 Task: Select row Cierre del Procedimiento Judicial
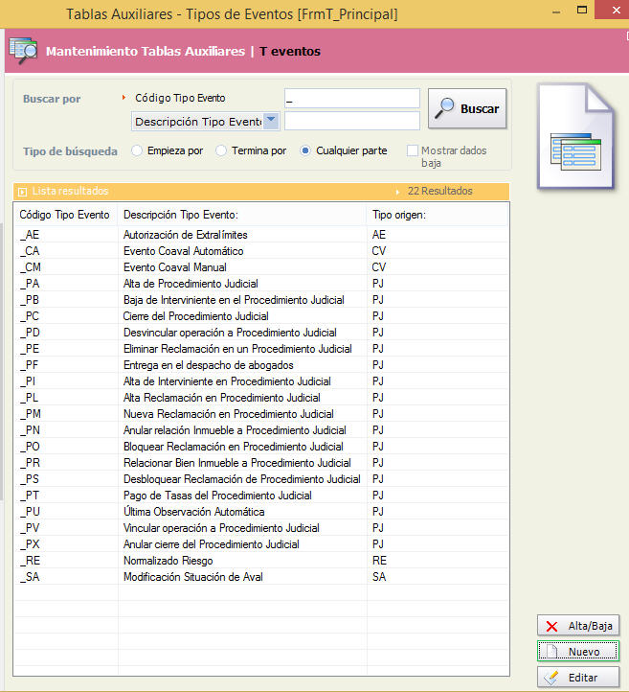pos(261,316)
